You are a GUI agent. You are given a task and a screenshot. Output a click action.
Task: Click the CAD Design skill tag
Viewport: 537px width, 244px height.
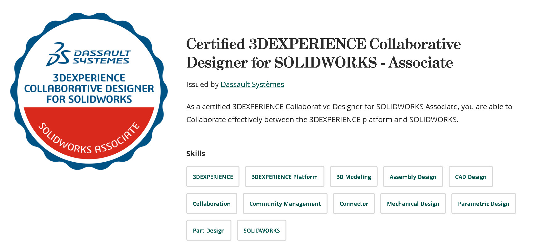point(471,177)
